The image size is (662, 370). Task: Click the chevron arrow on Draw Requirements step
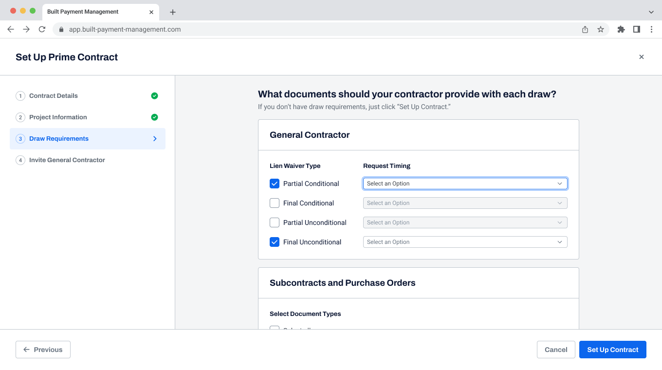(154, 138)
